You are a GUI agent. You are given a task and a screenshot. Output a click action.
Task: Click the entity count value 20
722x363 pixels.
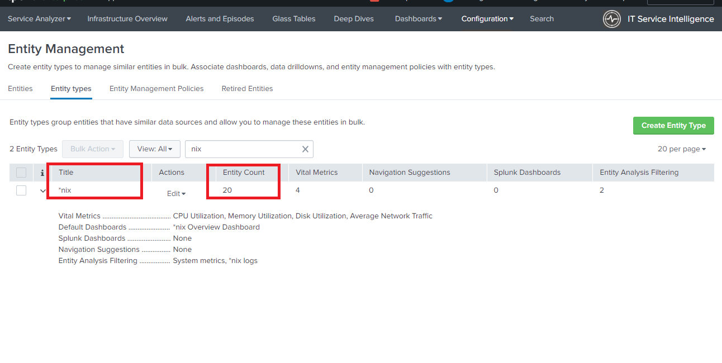227,190
